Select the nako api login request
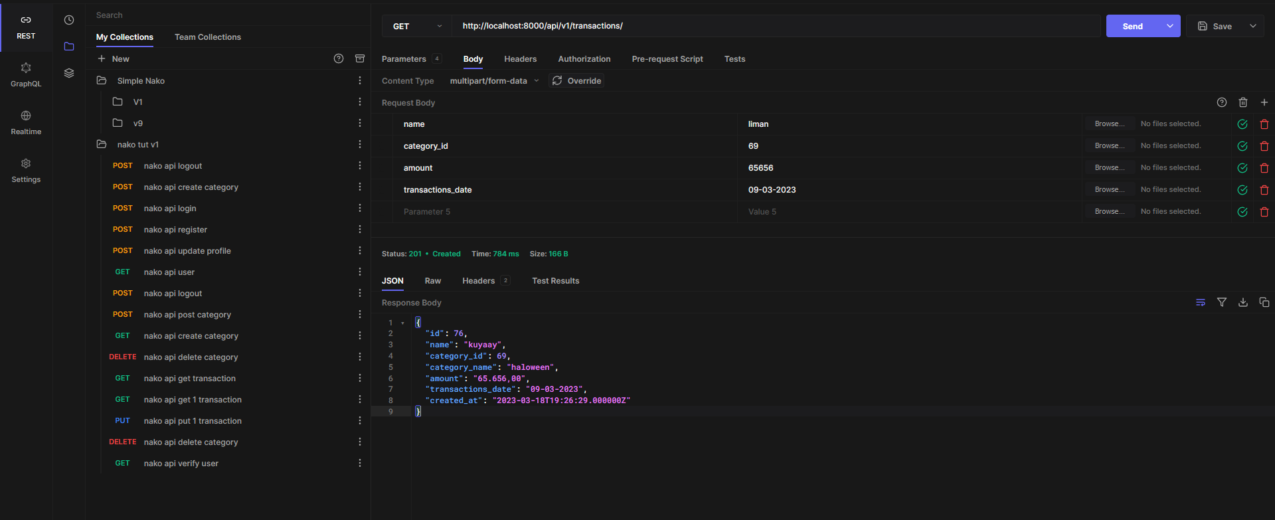The width and height of the screenshot is (1275, 520). 170,209
